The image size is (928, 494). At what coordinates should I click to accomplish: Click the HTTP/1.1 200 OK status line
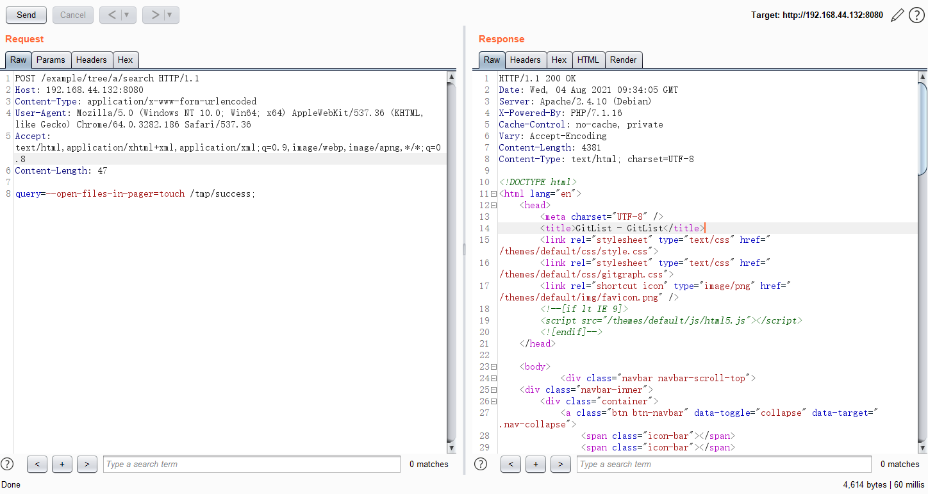(x=537, y=78)
